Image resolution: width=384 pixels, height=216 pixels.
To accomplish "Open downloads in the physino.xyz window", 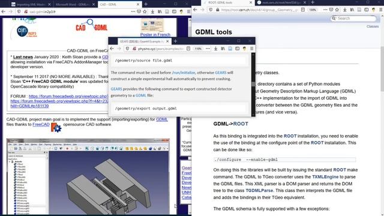I will [x=215, y=49].
